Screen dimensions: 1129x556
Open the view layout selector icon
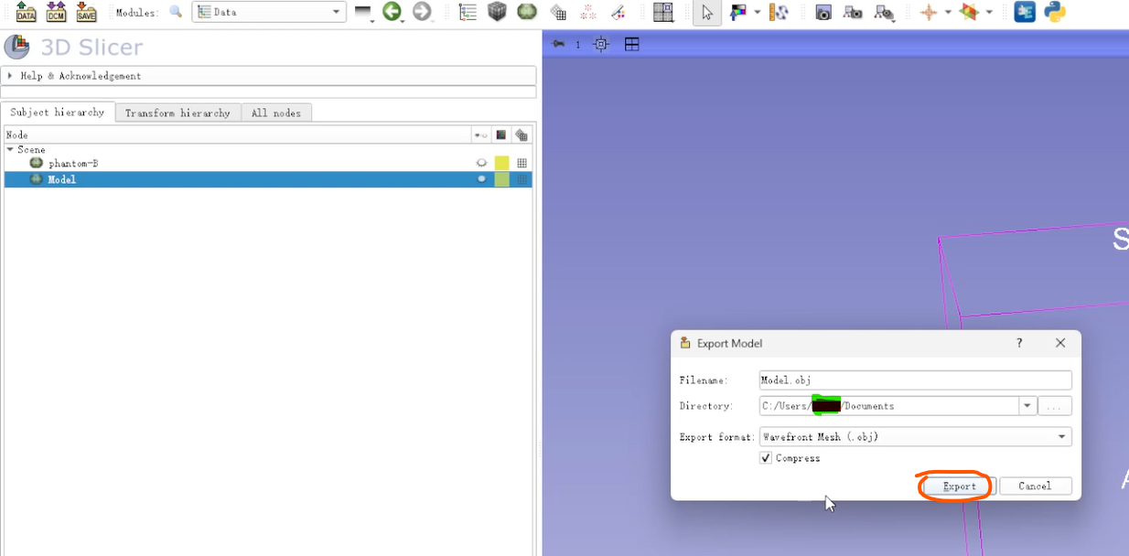pyautogui.click(x=663, y=12)
